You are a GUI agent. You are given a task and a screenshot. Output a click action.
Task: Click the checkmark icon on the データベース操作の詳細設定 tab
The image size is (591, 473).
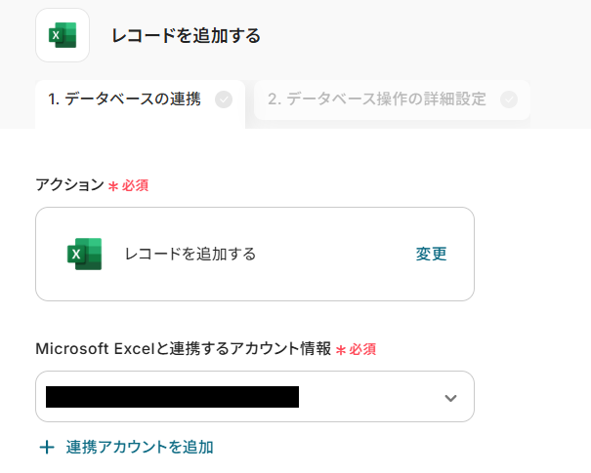click(508, 99)
